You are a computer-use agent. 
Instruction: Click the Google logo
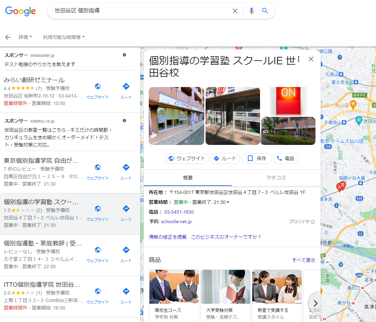tap(20, 11)
